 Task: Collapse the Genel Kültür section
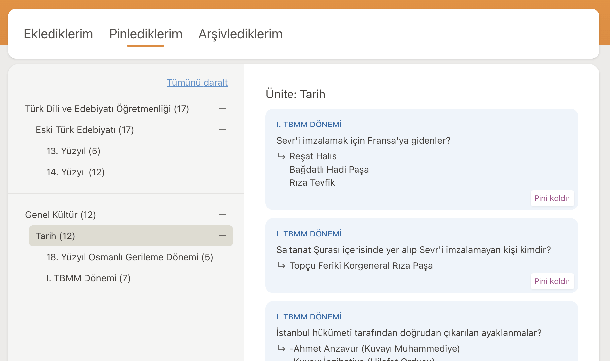coord(222,215)
